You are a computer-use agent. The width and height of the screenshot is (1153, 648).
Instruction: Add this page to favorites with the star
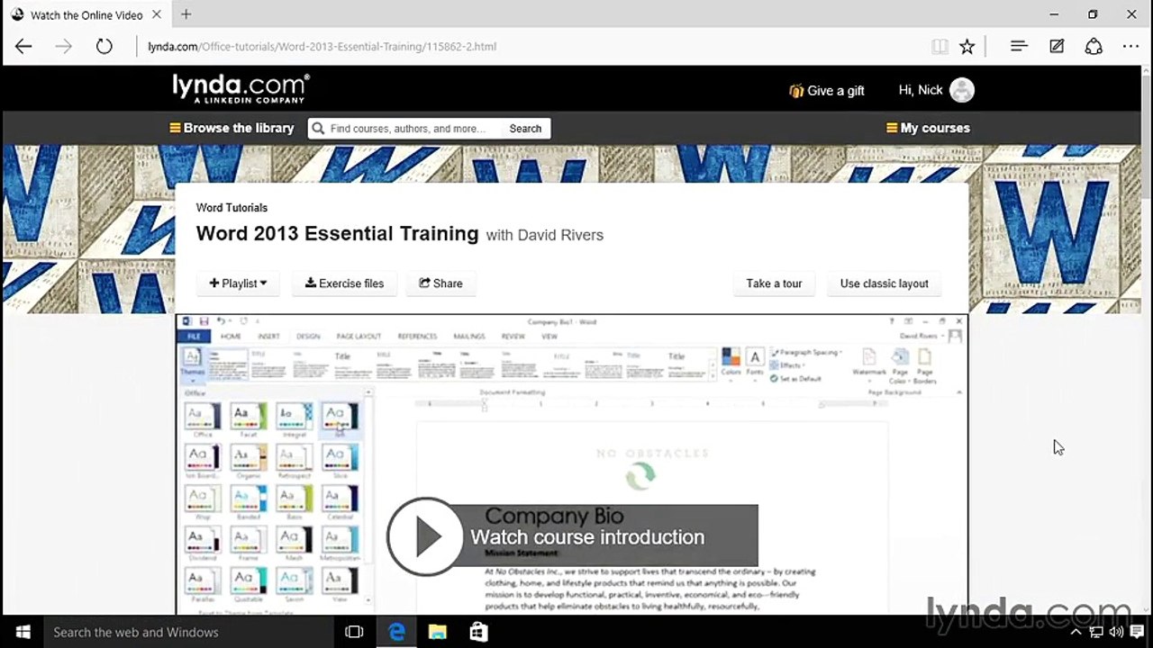[x=967, y=47]
